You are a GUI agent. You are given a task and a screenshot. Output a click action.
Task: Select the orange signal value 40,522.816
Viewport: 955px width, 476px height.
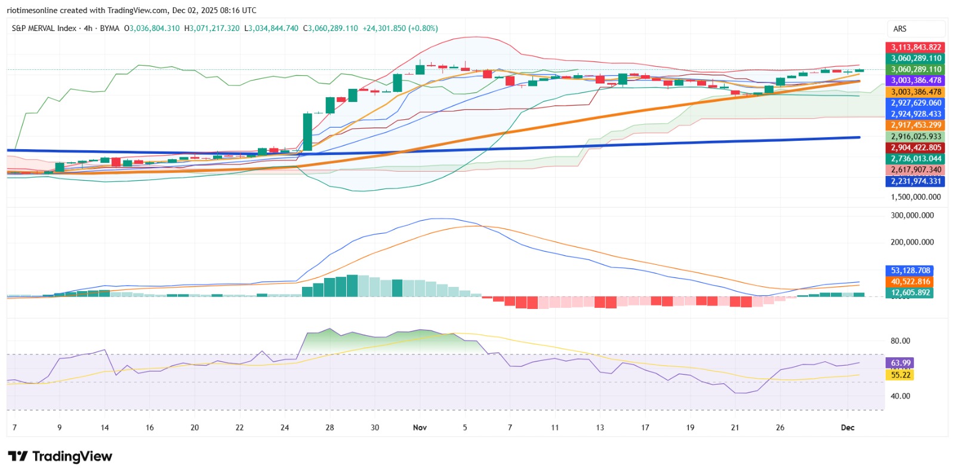pos(910,282)
